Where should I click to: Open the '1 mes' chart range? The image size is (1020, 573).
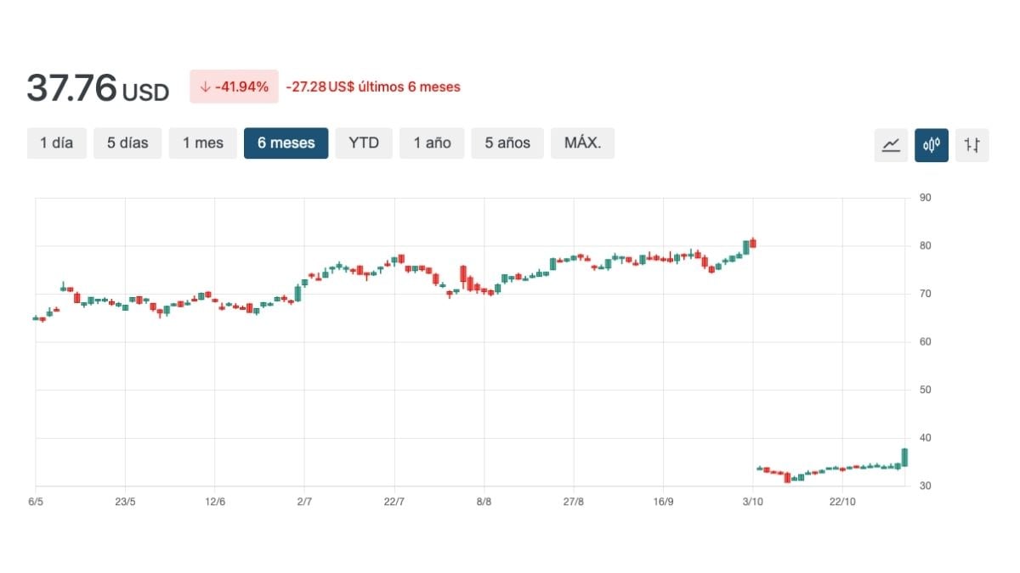point(202,143)
